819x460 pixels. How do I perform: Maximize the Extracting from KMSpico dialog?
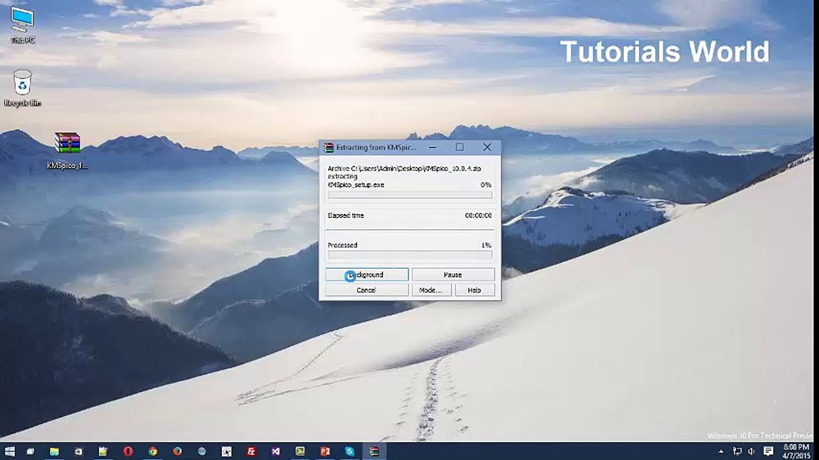pyautogui.click(x=460, y=147)
